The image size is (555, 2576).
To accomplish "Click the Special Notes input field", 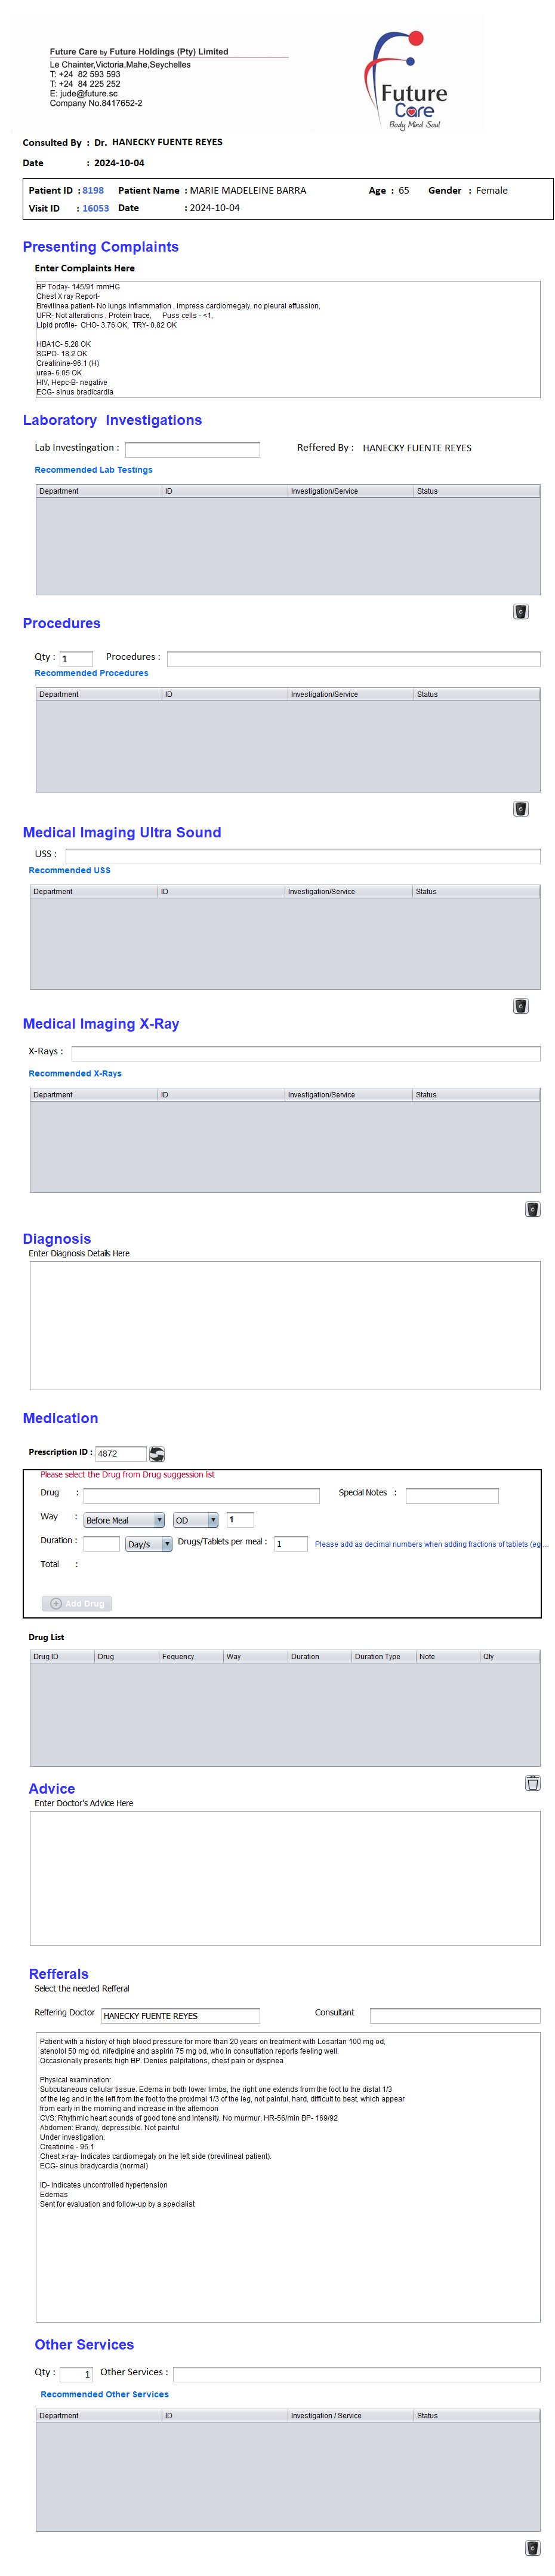I will click(451, 1495).
